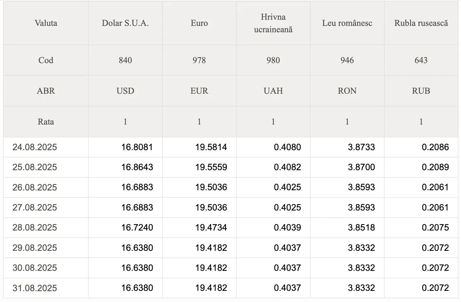This screenshot has height=302, width=461.
Task: Click the Dolar S.U.A. column header
Action: pos(125,23)
